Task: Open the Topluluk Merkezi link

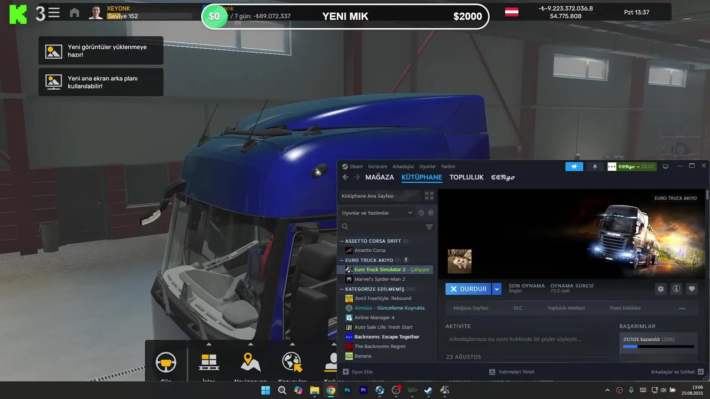Action: [566, 308]
